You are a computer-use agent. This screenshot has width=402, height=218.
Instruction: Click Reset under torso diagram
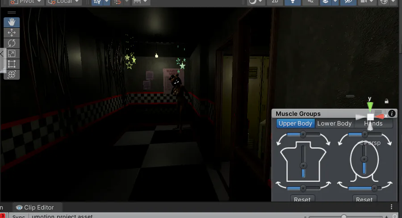302,199
